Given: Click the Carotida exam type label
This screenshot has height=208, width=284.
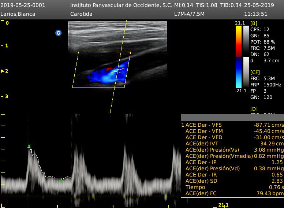Looking at the screenshot, I should 81,14.
